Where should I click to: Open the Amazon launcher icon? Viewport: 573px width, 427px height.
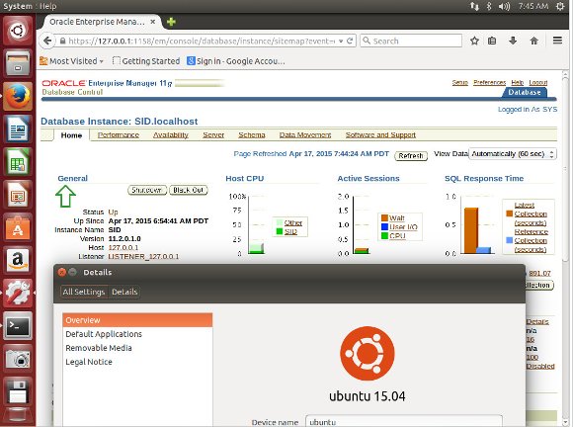tap(18, 260)
